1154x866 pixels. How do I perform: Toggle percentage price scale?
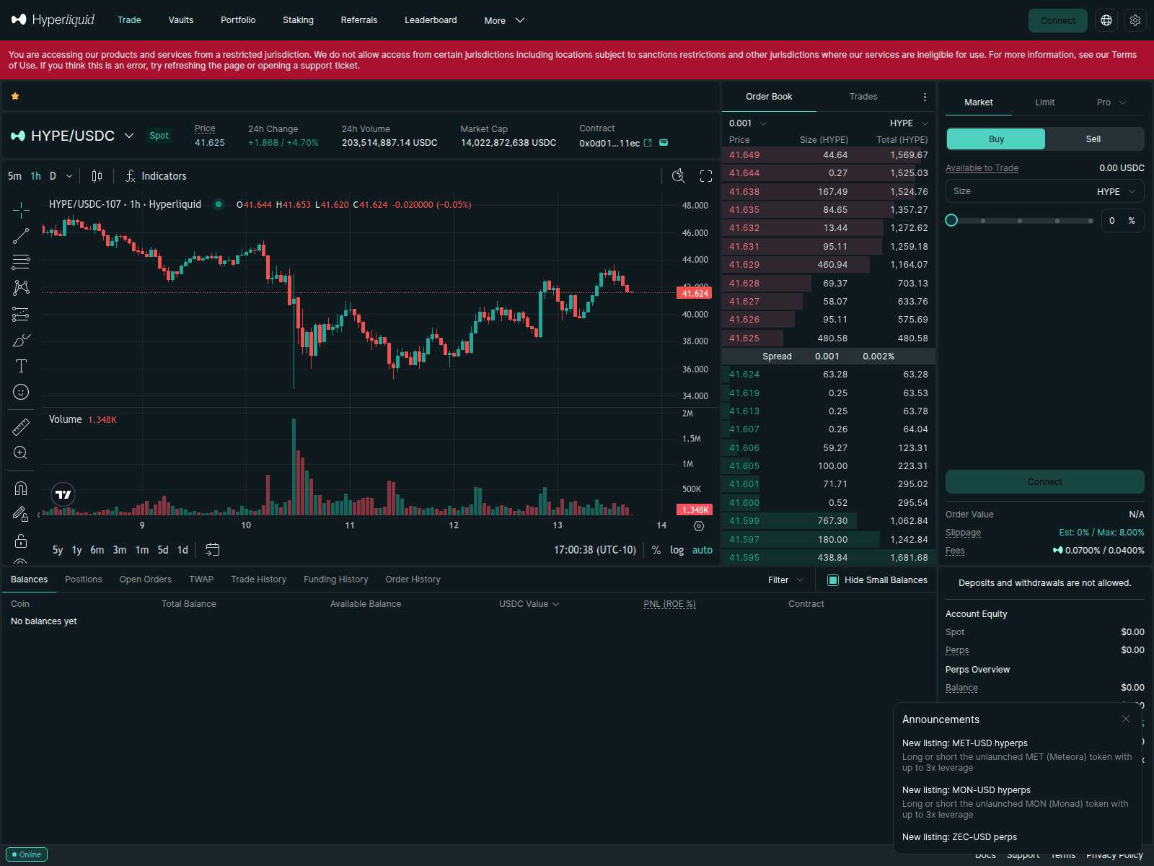tap(656, 550)
